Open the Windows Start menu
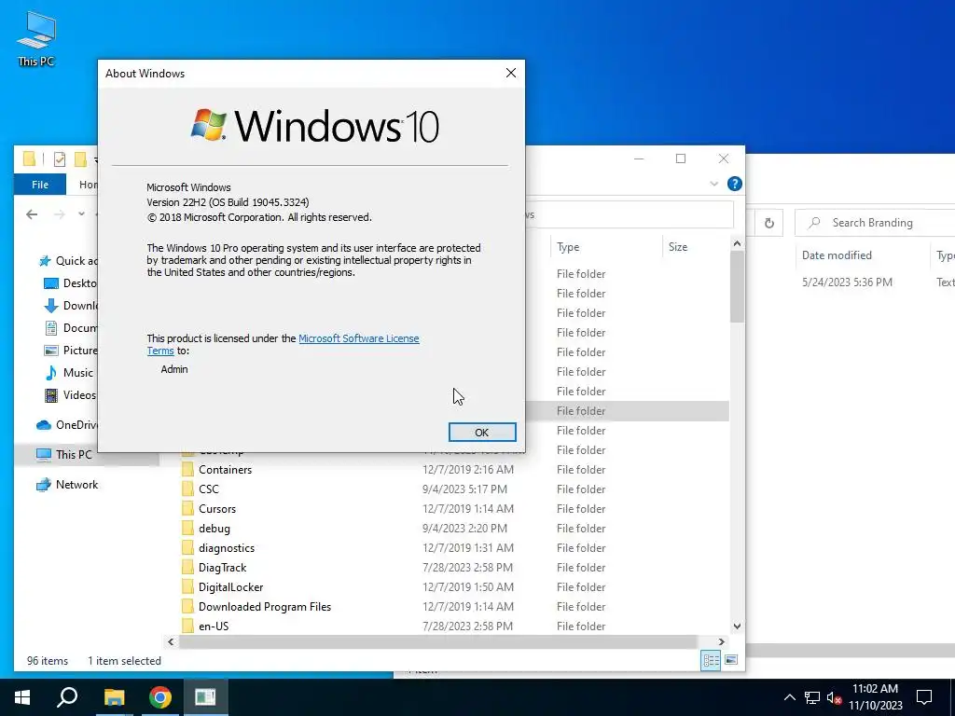The image size is (955, 716). (x=22, y=697)
